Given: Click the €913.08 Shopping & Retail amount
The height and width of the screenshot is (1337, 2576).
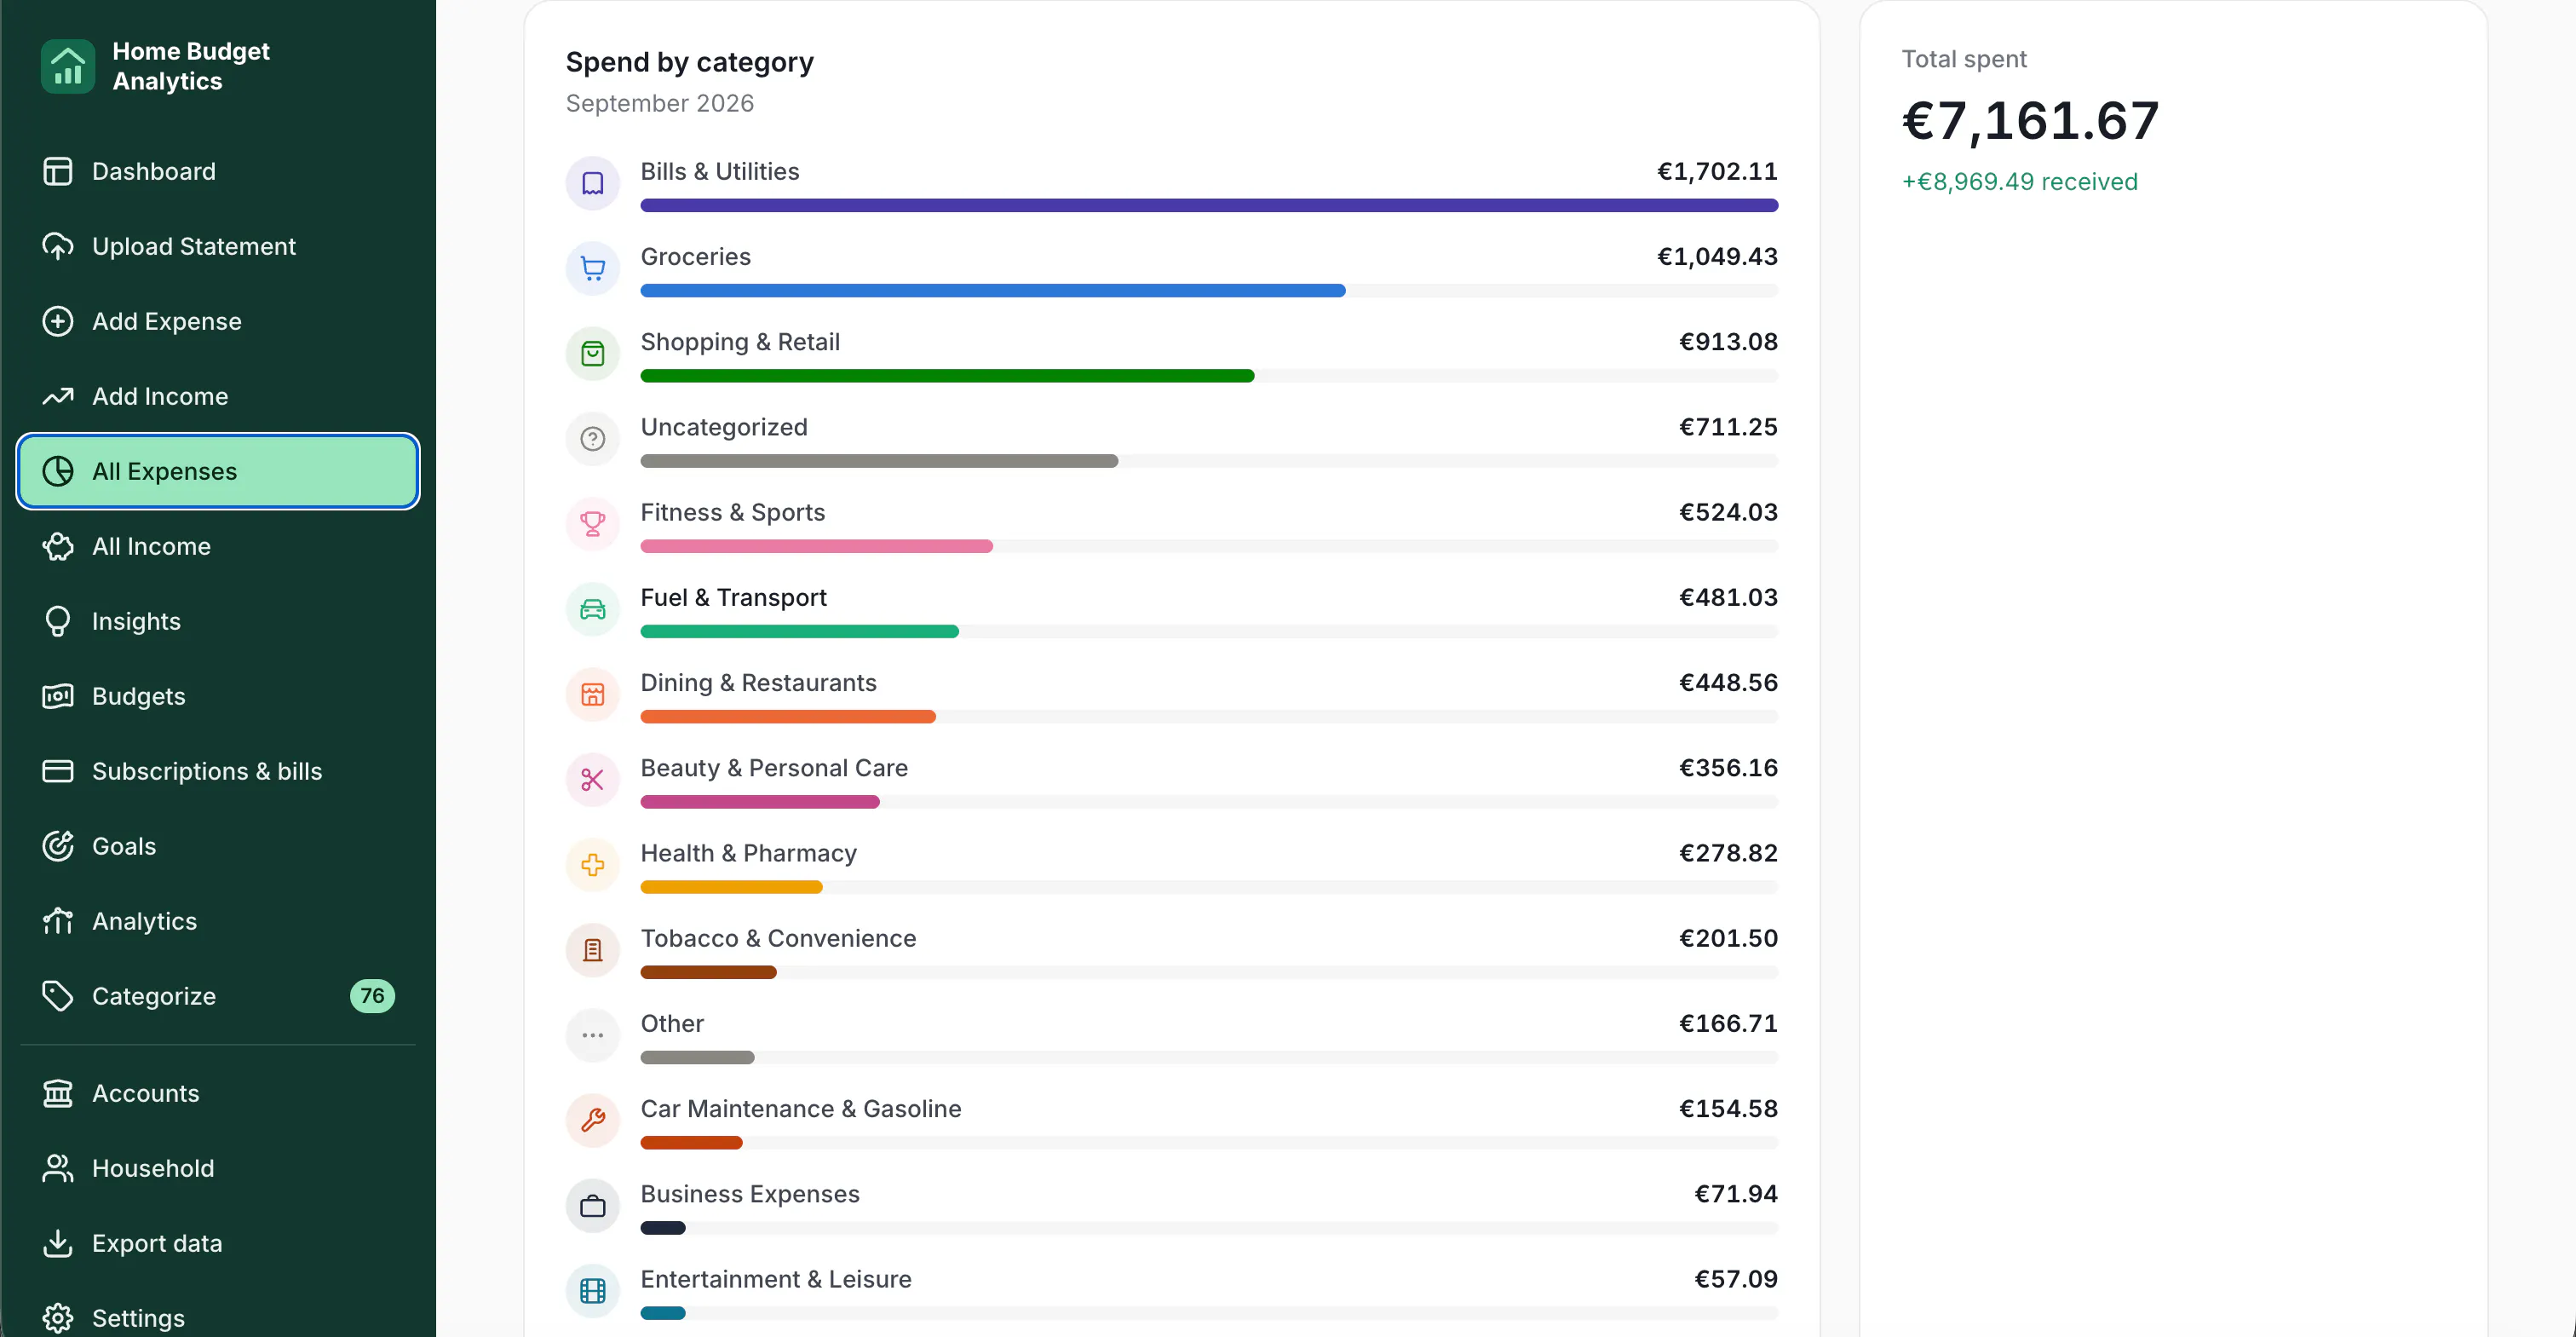Looking at the screenshot, I should pyautogui.click(x=1728, y=342).
